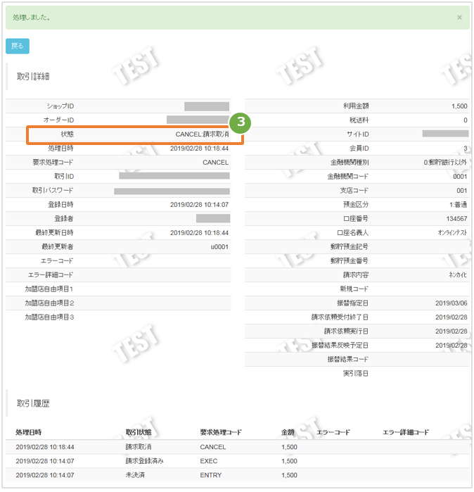Image resolution: width=474 pixels, height=492 pixels.
Task: Click the 処理日時 column header
Action: tap(29, 432)
